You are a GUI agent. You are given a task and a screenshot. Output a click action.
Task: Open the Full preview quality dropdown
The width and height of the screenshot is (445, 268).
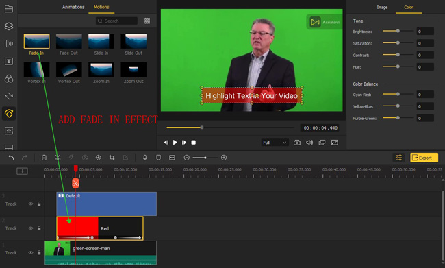click(275, 143)
